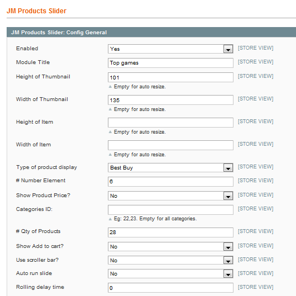The height and width of the screenshot is (296, 296).
Task: Expand the Use scroller bar dropdown
Action: click(x=170, y=260)
